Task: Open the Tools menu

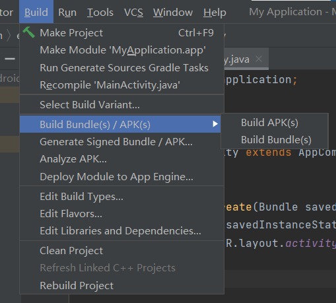Action: click(x=100, y=12)
